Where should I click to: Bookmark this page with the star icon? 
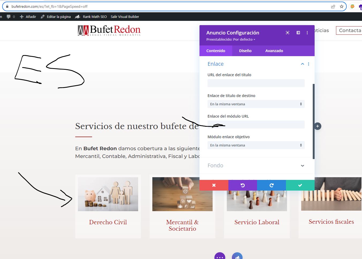tap(342, 6)
